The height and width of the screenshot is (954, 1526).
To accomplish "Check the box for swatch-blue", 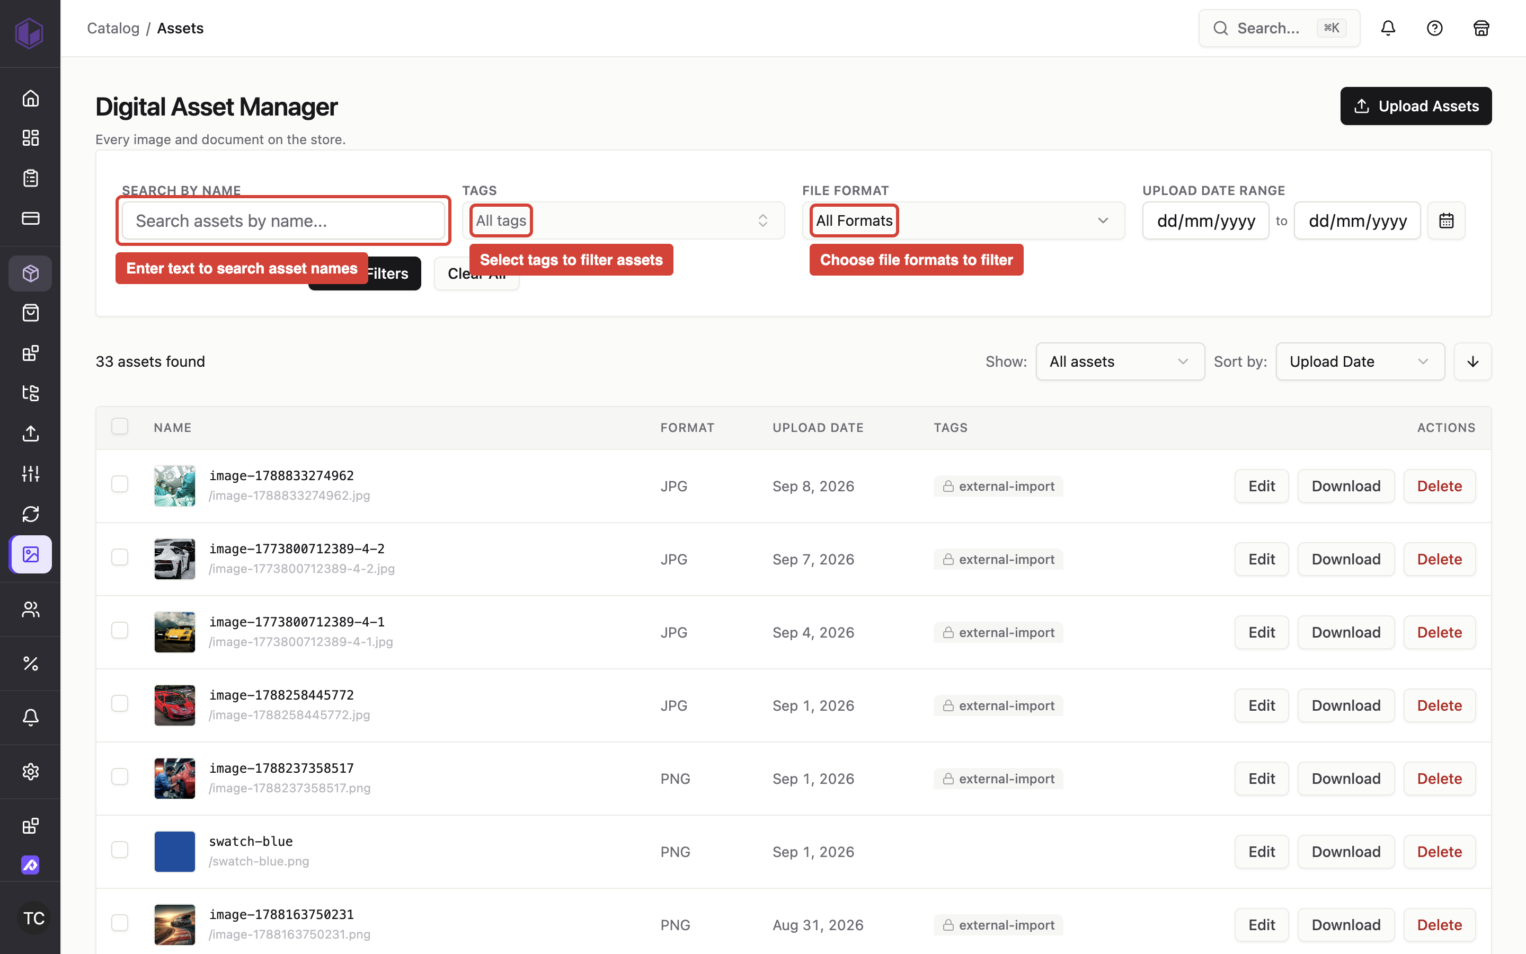I will [x=120, y=850].
